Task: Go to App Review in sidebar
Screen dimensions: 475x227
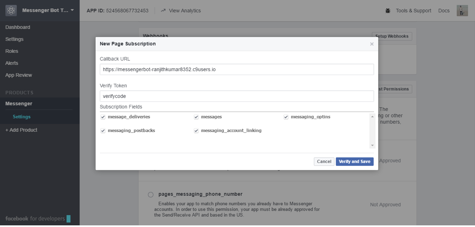Action: pos(19,75)
